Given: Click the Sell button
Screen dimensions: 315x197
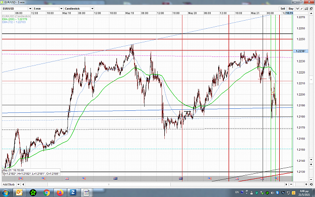Looking at the screenshot, I should coord(283,9).
